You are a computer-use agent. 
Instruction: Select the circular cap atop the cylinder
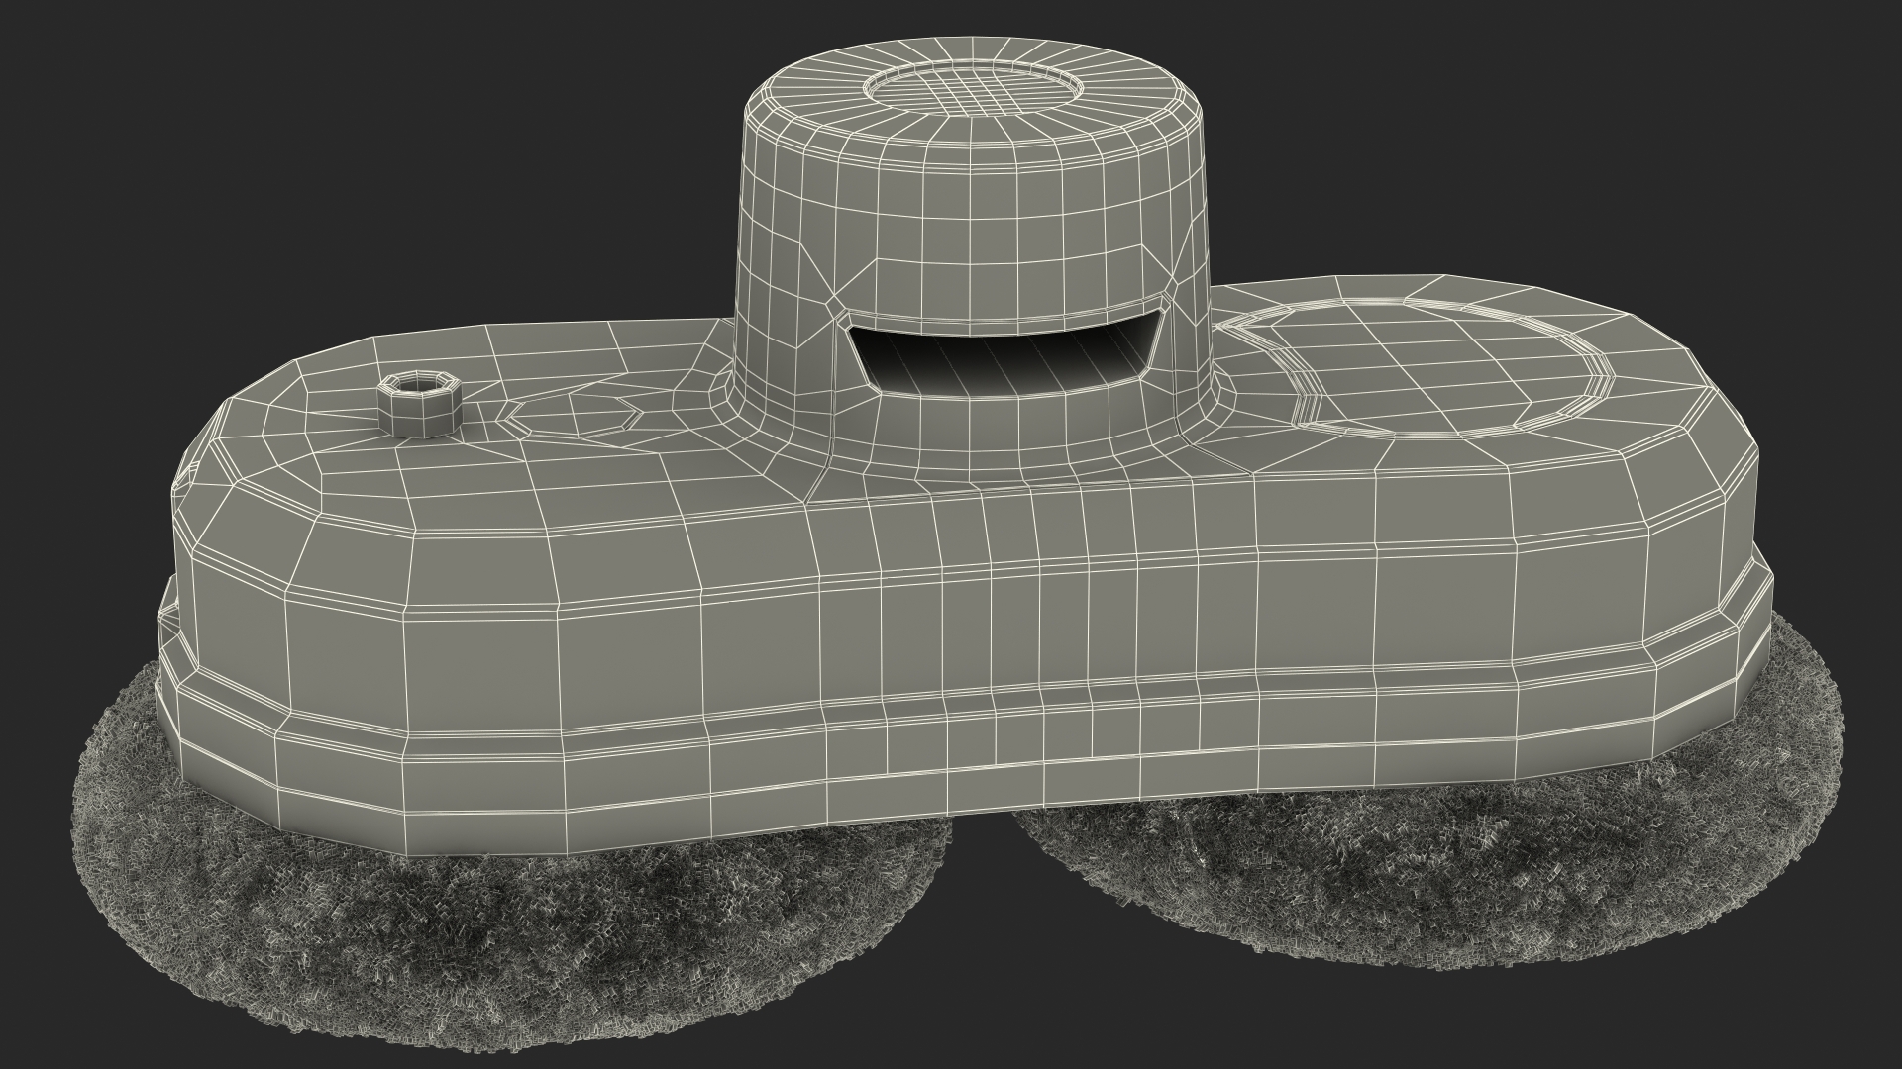coord(971,90)
